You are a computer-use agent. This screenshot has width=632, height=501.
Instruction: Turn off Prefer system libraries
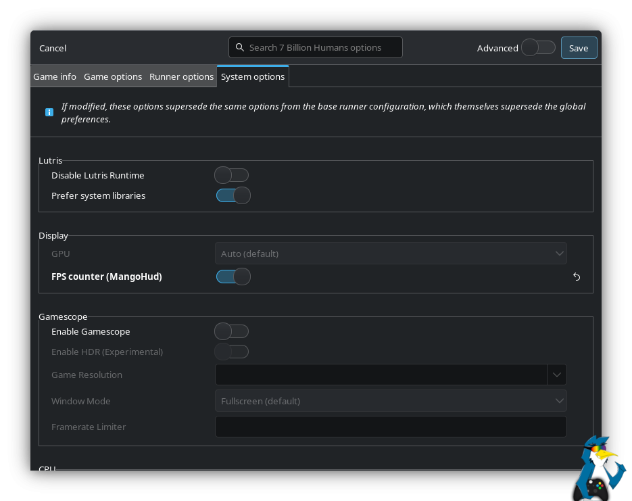(x=233, y=195)
